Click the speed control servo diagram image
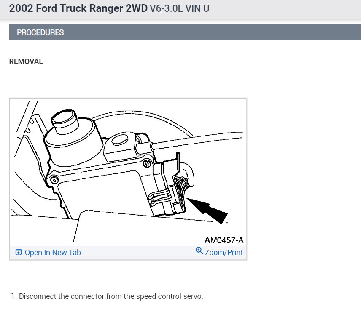The image size is (361, 309). [x=128, y=172]
